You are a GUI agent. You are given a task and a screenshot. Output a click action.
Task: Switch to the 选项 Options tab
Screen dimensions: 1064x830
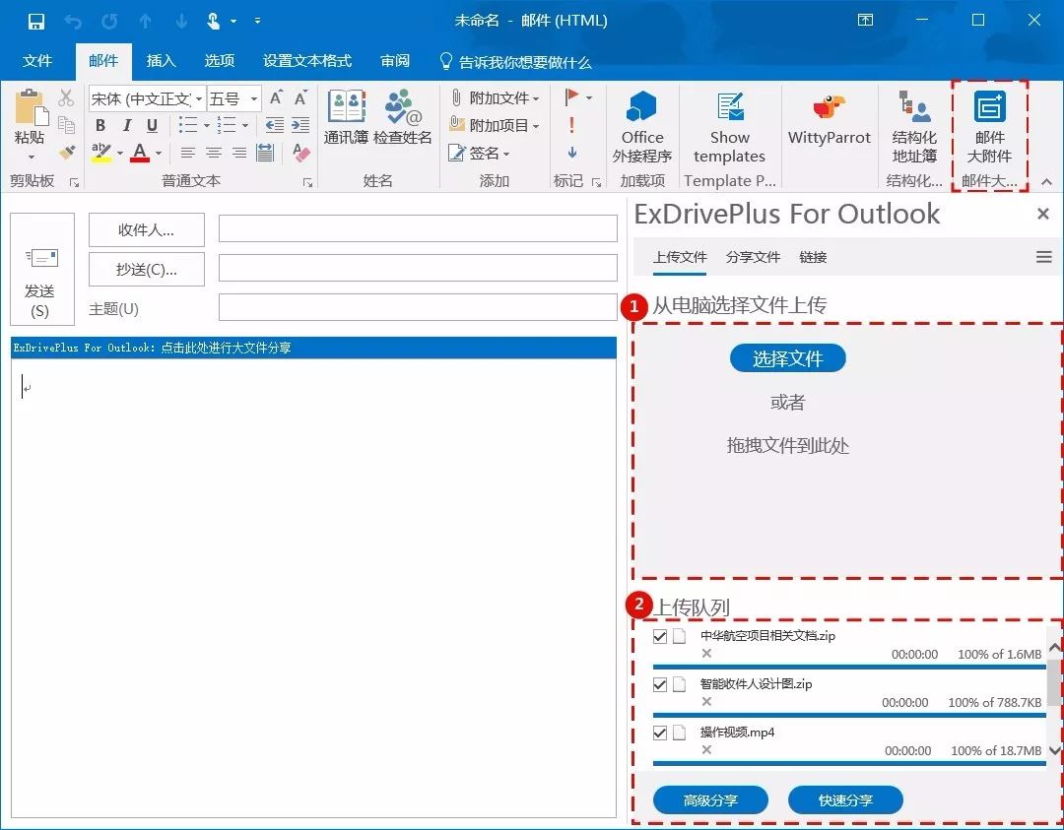tap(219, 61)
